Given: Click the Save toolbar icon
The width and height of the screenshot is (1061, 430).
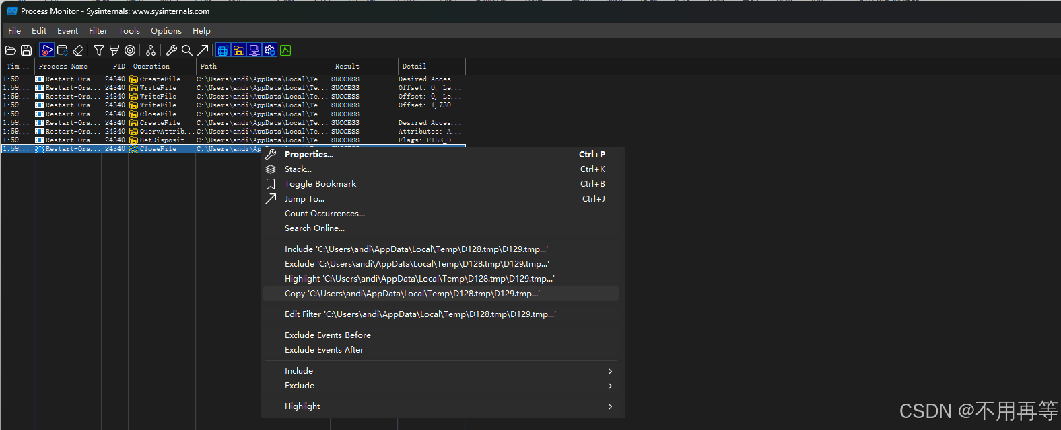Looking at the screenshot, I should [26, 50].
